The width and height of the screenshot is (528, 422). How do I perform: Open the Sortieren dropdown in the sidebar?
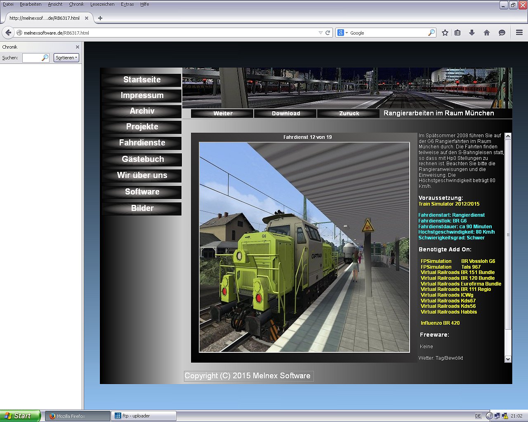[66, 58]
